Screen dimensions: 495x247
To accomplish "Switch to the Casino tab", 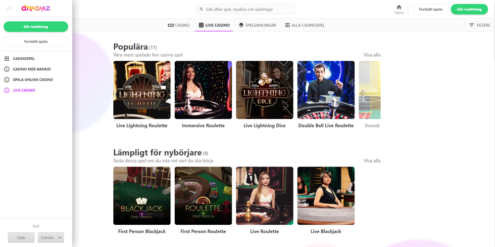I will point(179,25).
